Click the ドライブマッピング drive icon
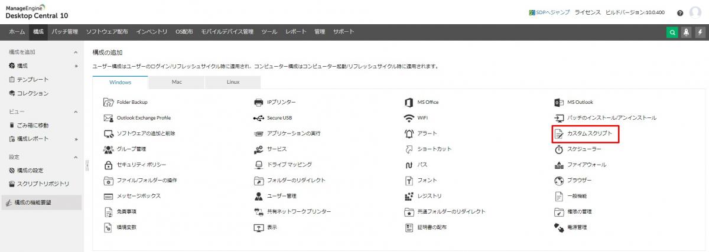The width and height of the screenshot is (709, 252). (x=258, y=165)
